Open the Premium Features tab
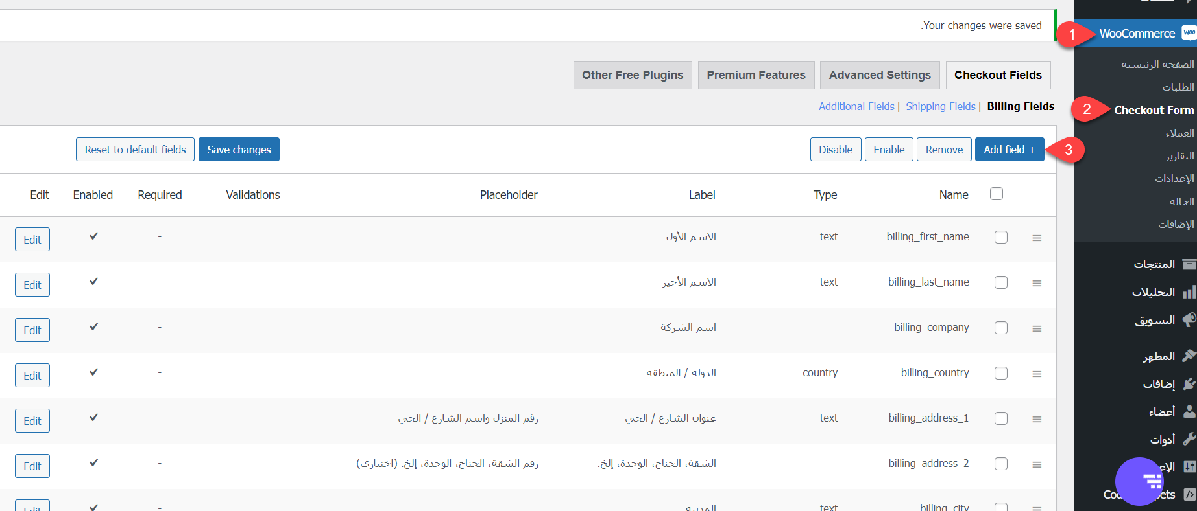This screenshot has width=1197, height=511. (756, 75)
